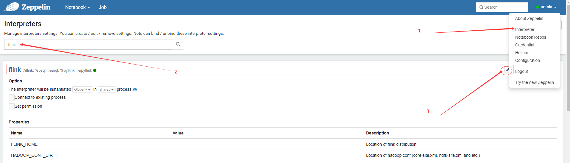Click the Zeppelin logo icon
This screenshot has height=163, width=570.
pyautogui.click(x=12, y=7)
